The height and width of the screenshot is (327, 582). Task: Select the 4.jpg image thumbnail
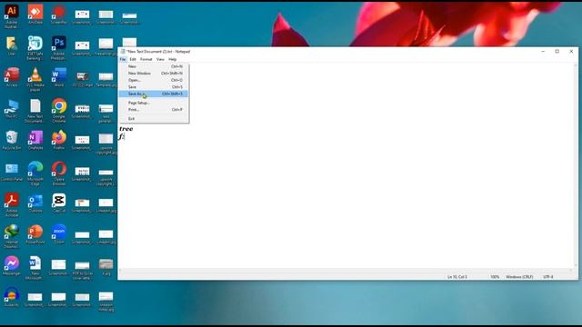[105, 267]
